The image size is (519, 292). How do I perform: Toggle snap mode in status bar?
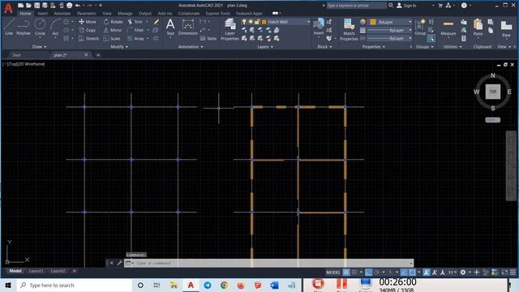[354, 273]
